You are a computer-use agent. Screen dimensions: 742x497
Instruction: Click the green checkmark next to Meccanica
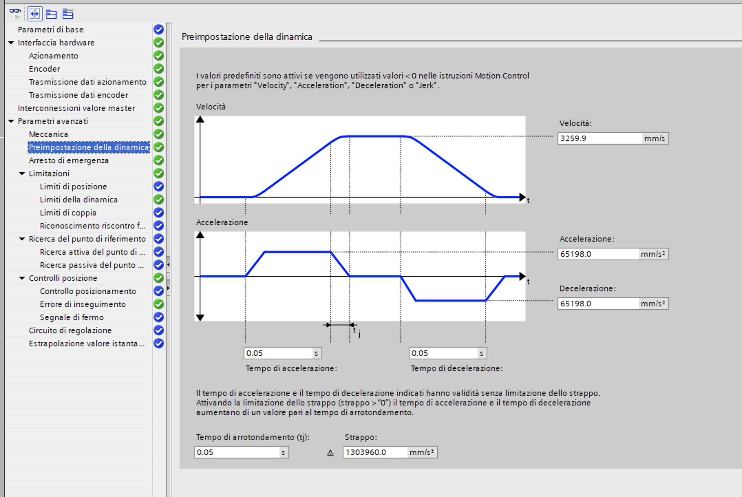[159, 134]
